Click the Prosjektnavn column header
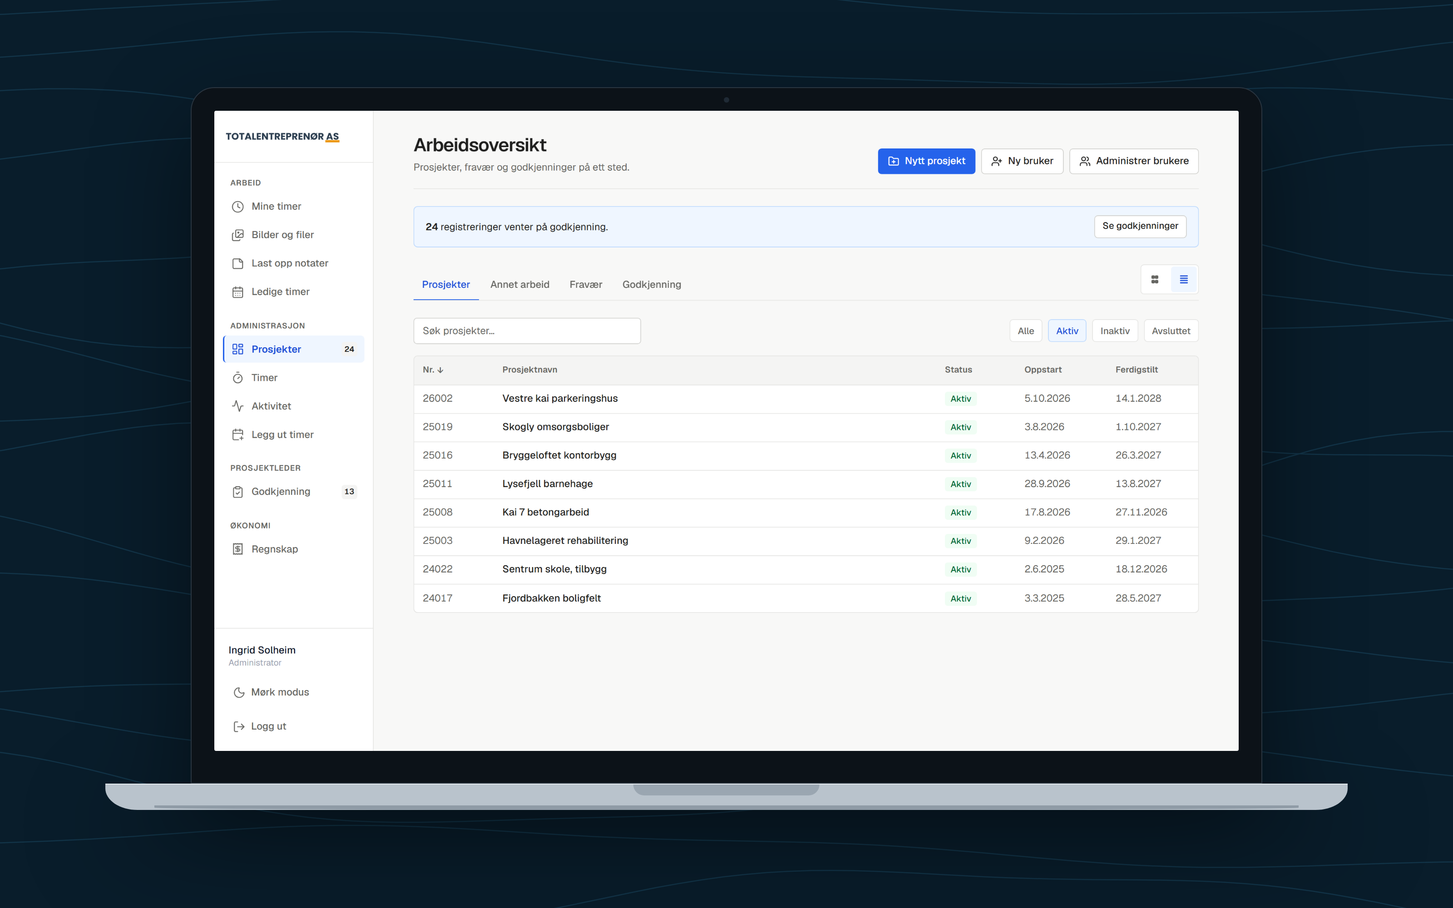The width and height of the screenshot is (1453, 908). 529,370
